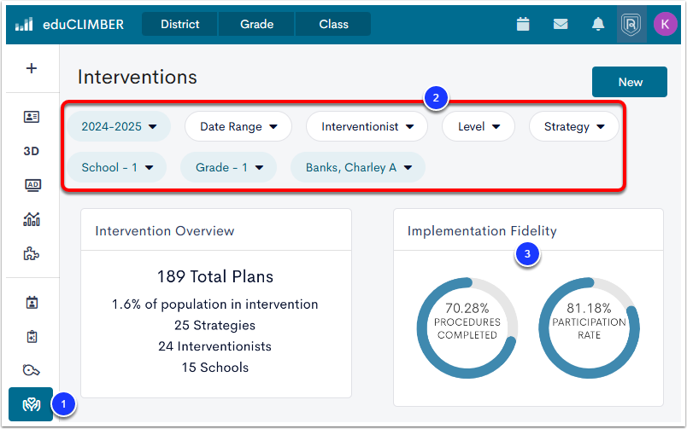Click the Intervention Overview card title
Image resolution: width=687 pixels, height=429 pixels.
coord(165,231)
